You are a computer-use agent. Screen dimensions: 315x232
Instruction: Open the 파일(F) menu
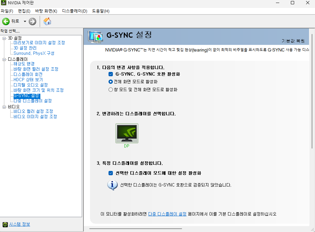[7, 11]
